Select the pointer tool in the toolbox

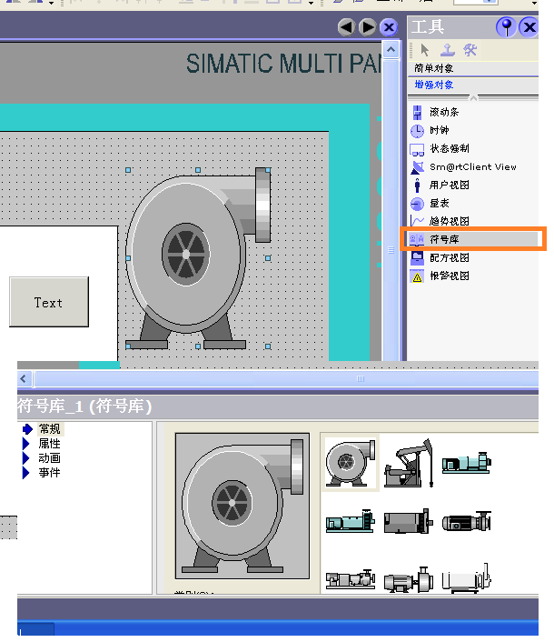click(x=425, y=50)
